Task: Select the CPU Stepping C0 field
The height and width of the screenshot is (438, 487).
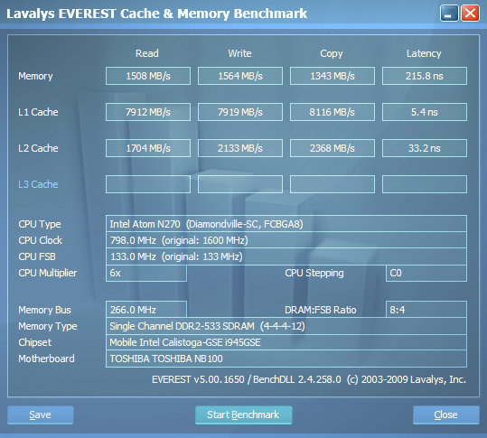Action: pyautogui.click(x=426, y=273)
